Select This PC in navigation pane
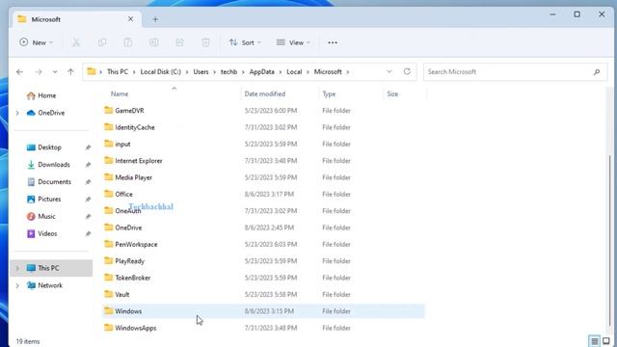The image size is (617, 347). 51,268
